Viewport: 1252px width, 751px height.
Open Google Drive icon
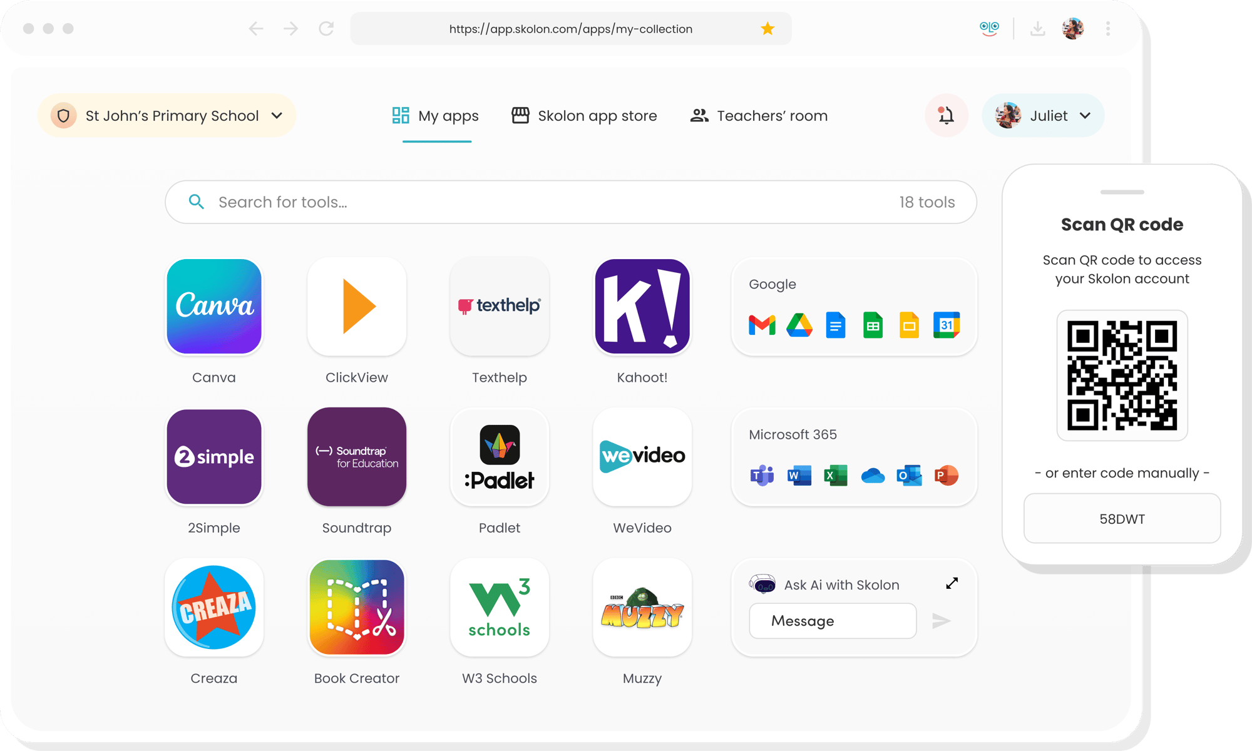click(x=799, y=325)
